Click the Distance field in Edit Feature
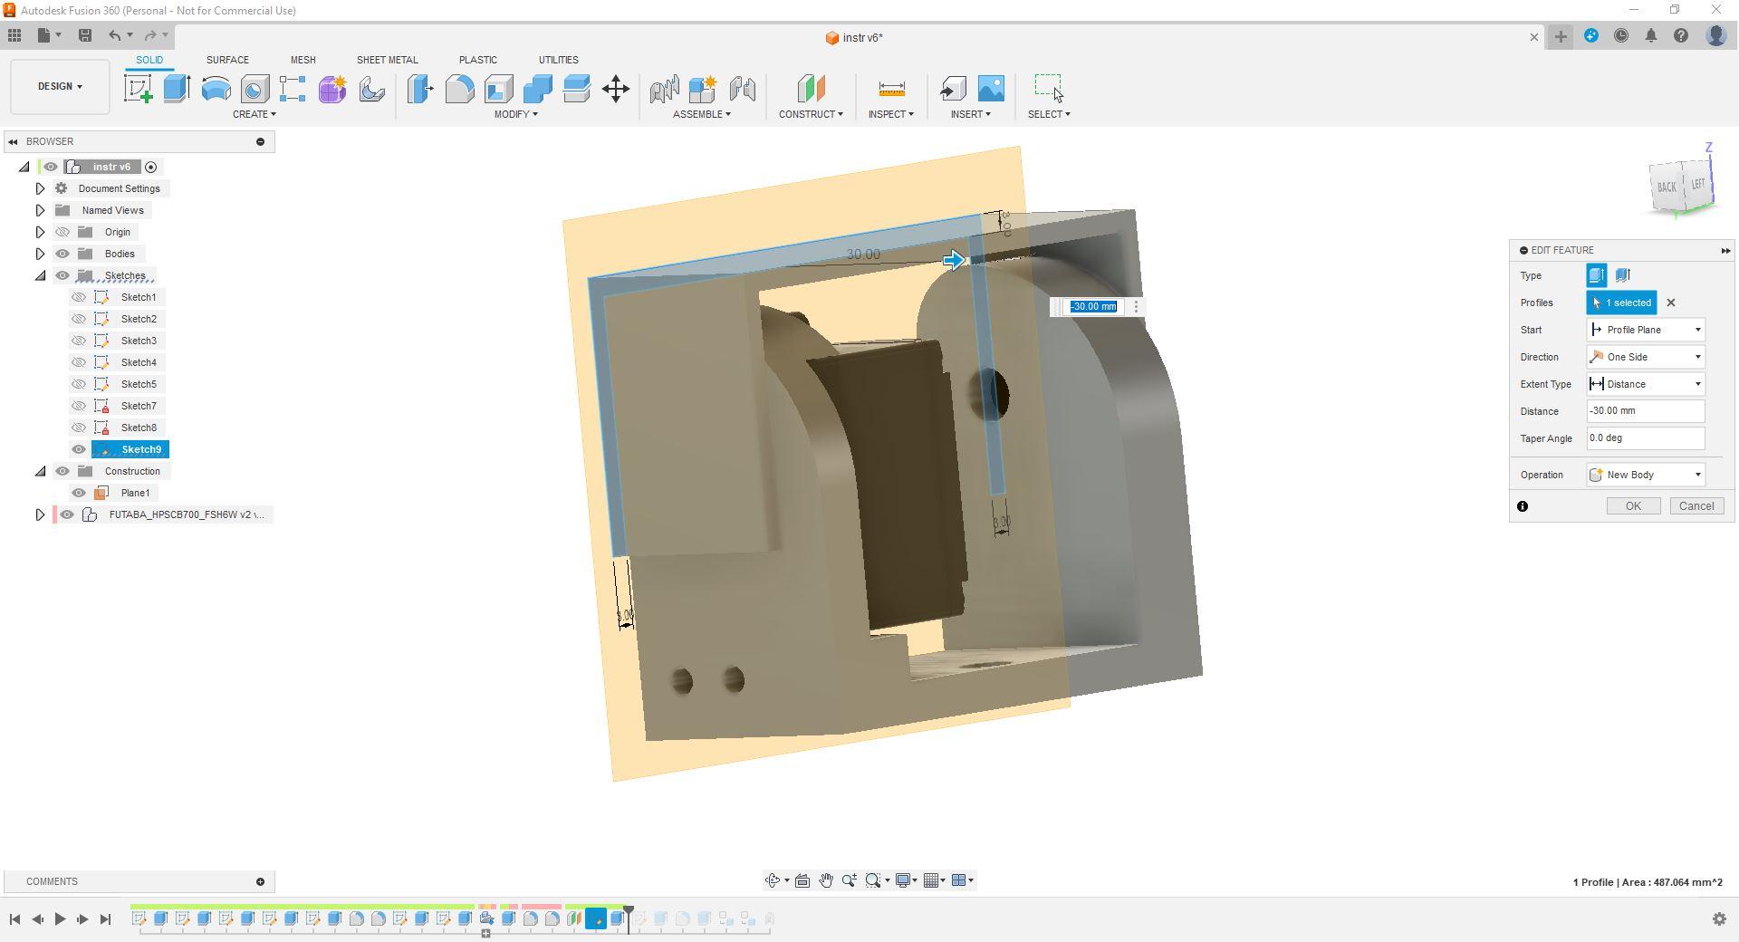This screenshot has width=1739, height=942. coord(1646,411)
